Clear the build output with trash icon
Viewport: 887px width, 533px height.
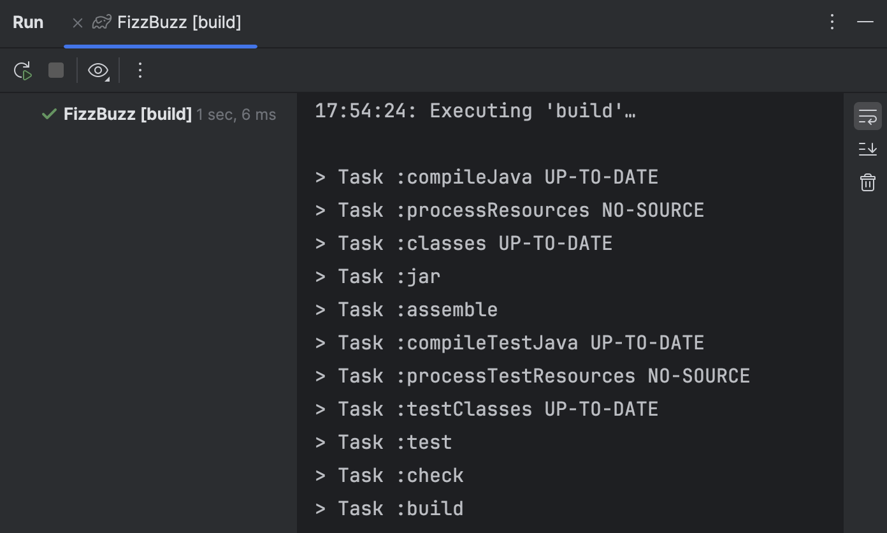coord(867,182)
